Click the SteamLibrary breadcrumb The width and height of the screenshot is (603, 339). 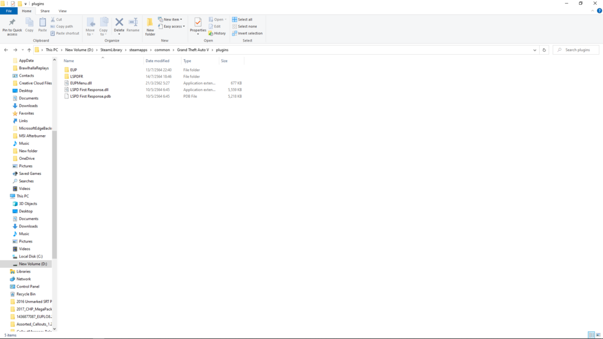pos(111,50)
